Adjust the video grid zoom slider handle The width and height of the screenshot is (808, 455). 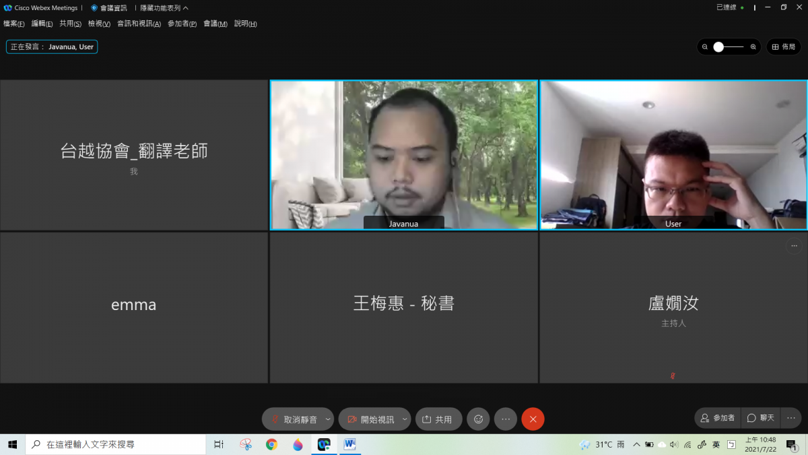click(718, 47)
